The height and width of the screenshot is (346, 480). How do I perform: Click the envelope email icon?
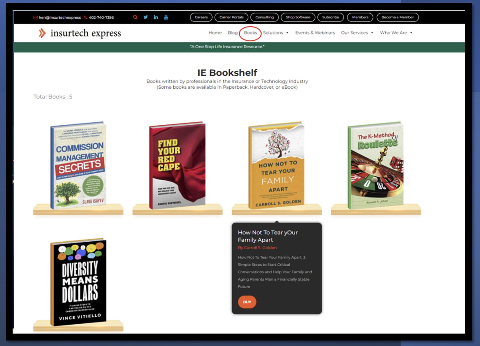[x=36, y=18]
